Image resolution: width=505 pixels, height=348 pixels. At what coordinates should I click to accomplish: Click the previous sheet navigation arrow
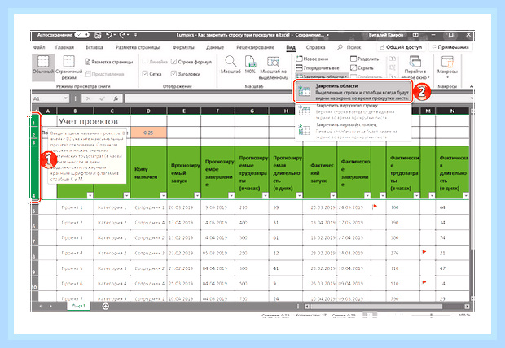40,307
